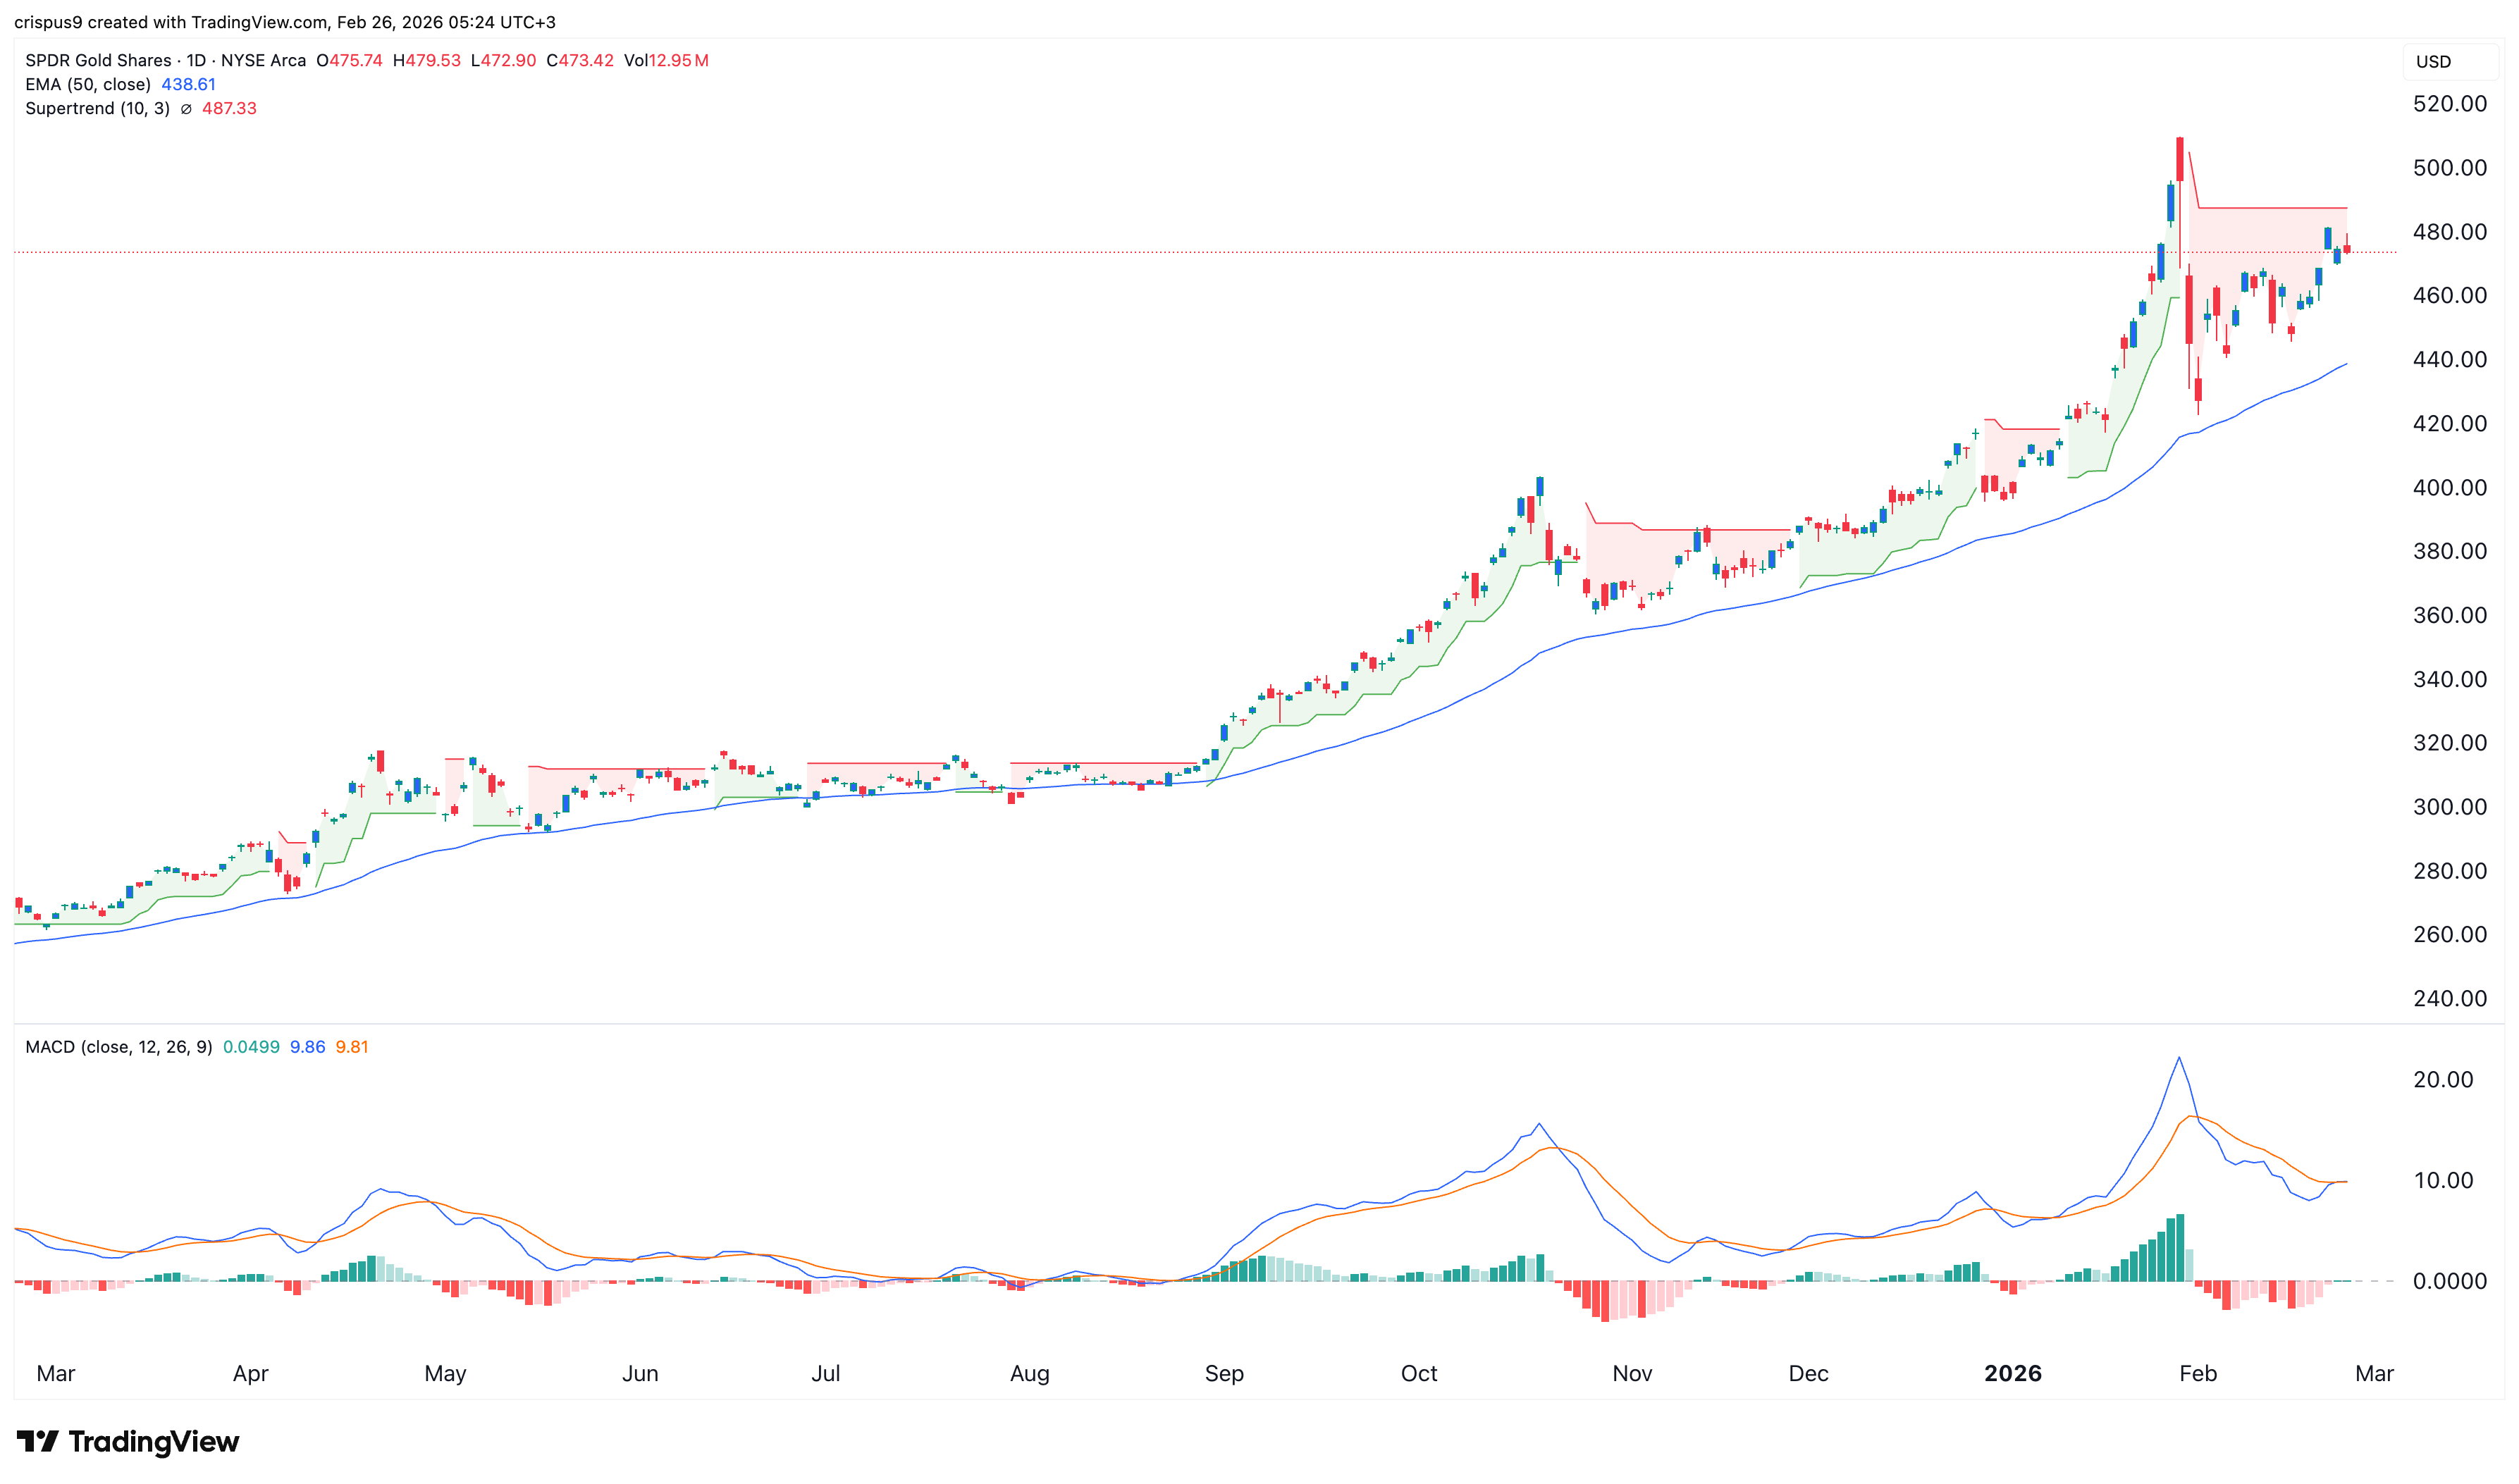Viewport: 2519px width, 1484px height.
Task: Click the NYSE Arca exchange label
Action: coord(263,61)
